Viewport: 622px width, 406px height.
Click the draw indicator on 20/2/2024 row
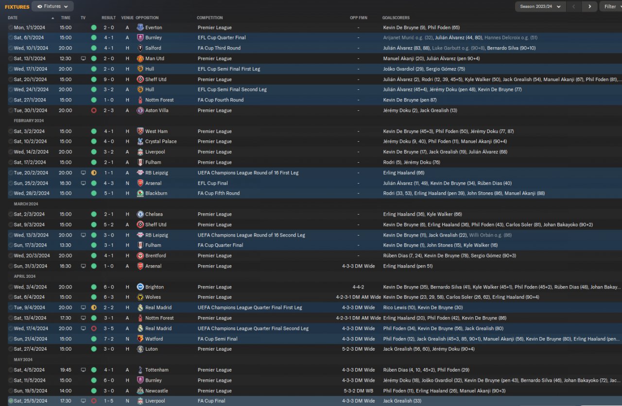94,173
